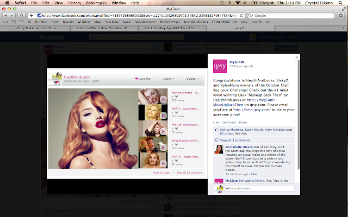Open Ashley Martinez profile from likes

click(231, 130)
